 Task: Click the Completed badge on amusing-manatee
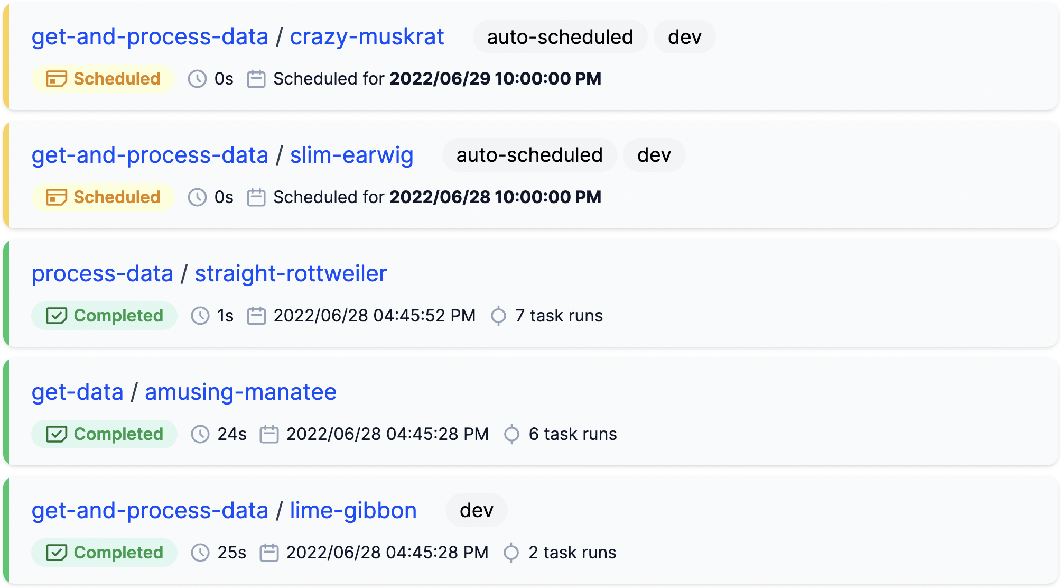(x=104, y=434)
